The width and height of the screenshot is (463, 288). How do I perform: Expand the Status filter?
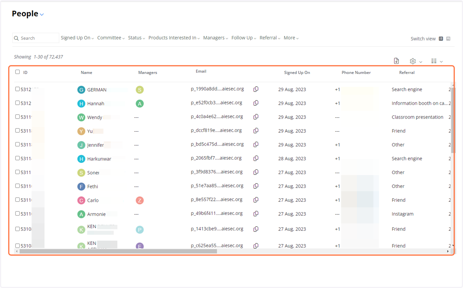tap(137, 38)
